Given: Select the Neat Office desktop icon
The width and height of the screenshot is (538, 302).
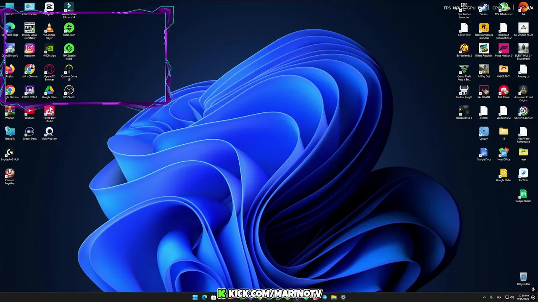Looking at the screenshot, I should (504, 154).
